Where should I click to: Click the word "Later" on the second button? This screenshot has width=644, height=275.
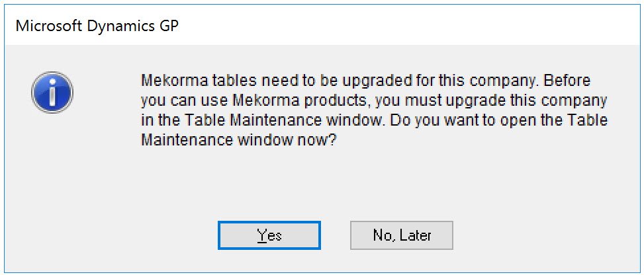coord(414,235)
